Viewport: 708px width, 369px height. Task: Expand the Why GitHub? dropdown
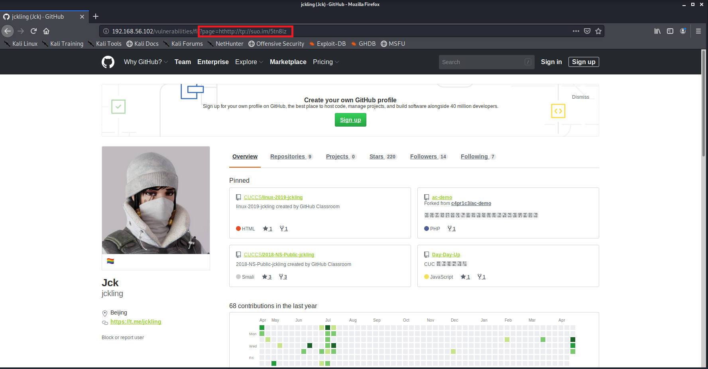pos(146,62)
